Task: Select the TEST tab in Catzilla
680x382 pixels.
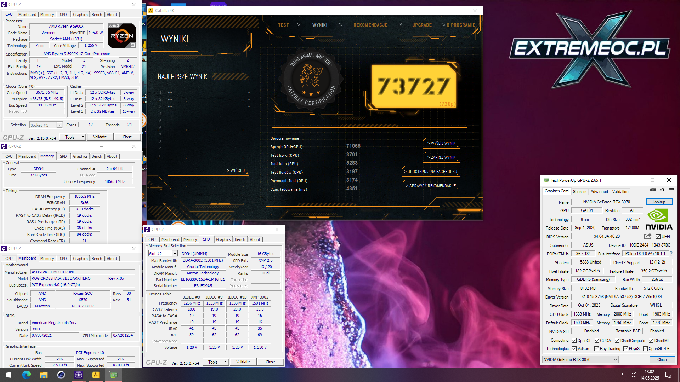Action: [283, 25]
